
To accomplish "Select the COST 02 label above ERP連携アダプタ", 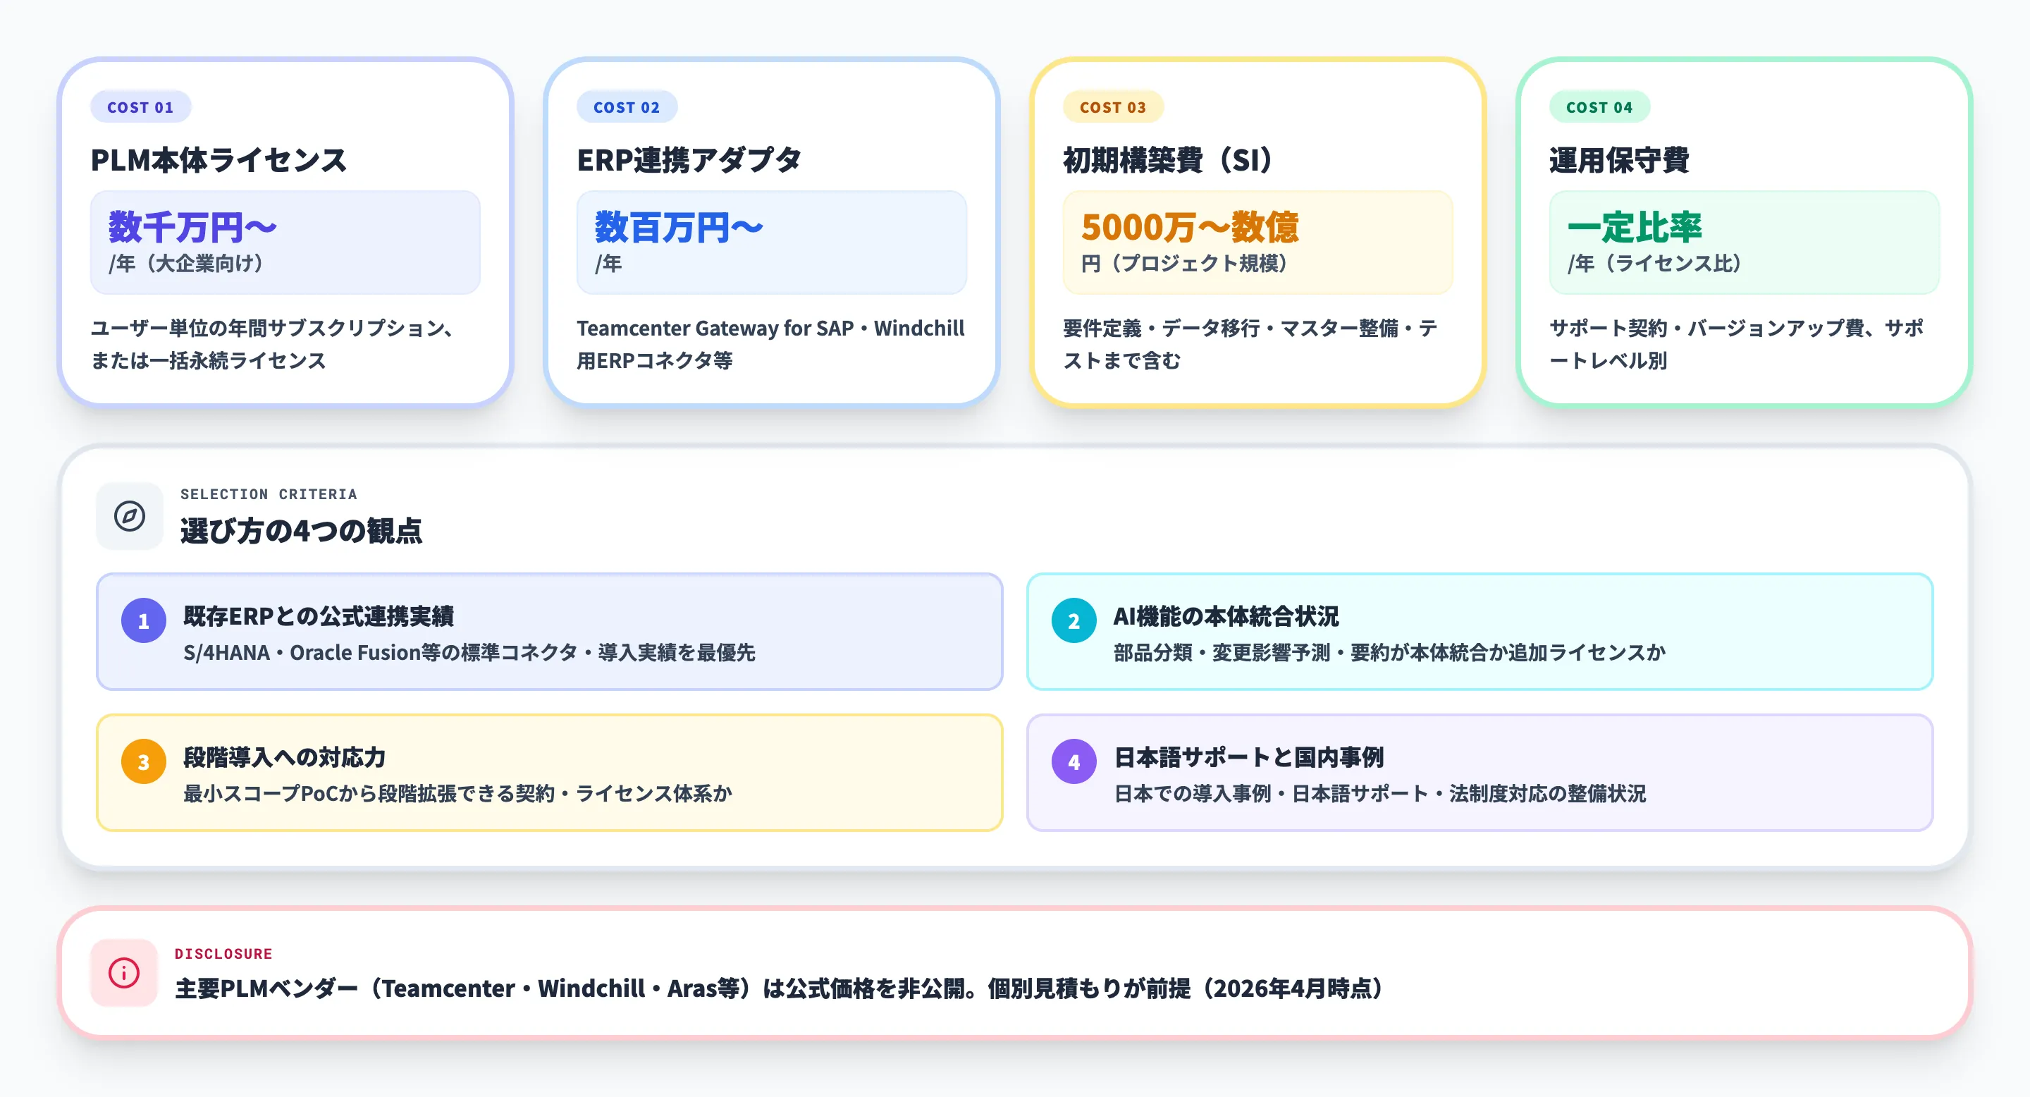I will (x=627, y=107).
